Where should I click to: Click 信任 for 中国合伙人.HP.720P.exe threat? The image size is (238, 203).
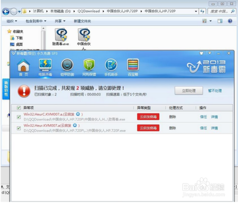(203, 128)
